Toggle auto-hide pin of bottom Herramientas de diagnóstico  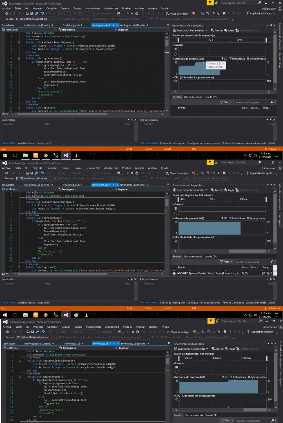pos(272,344)
